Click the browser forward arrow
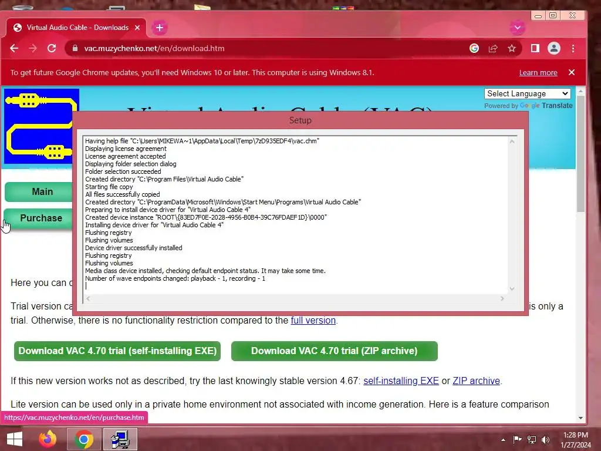601x451 pixels. pos(33,48)
